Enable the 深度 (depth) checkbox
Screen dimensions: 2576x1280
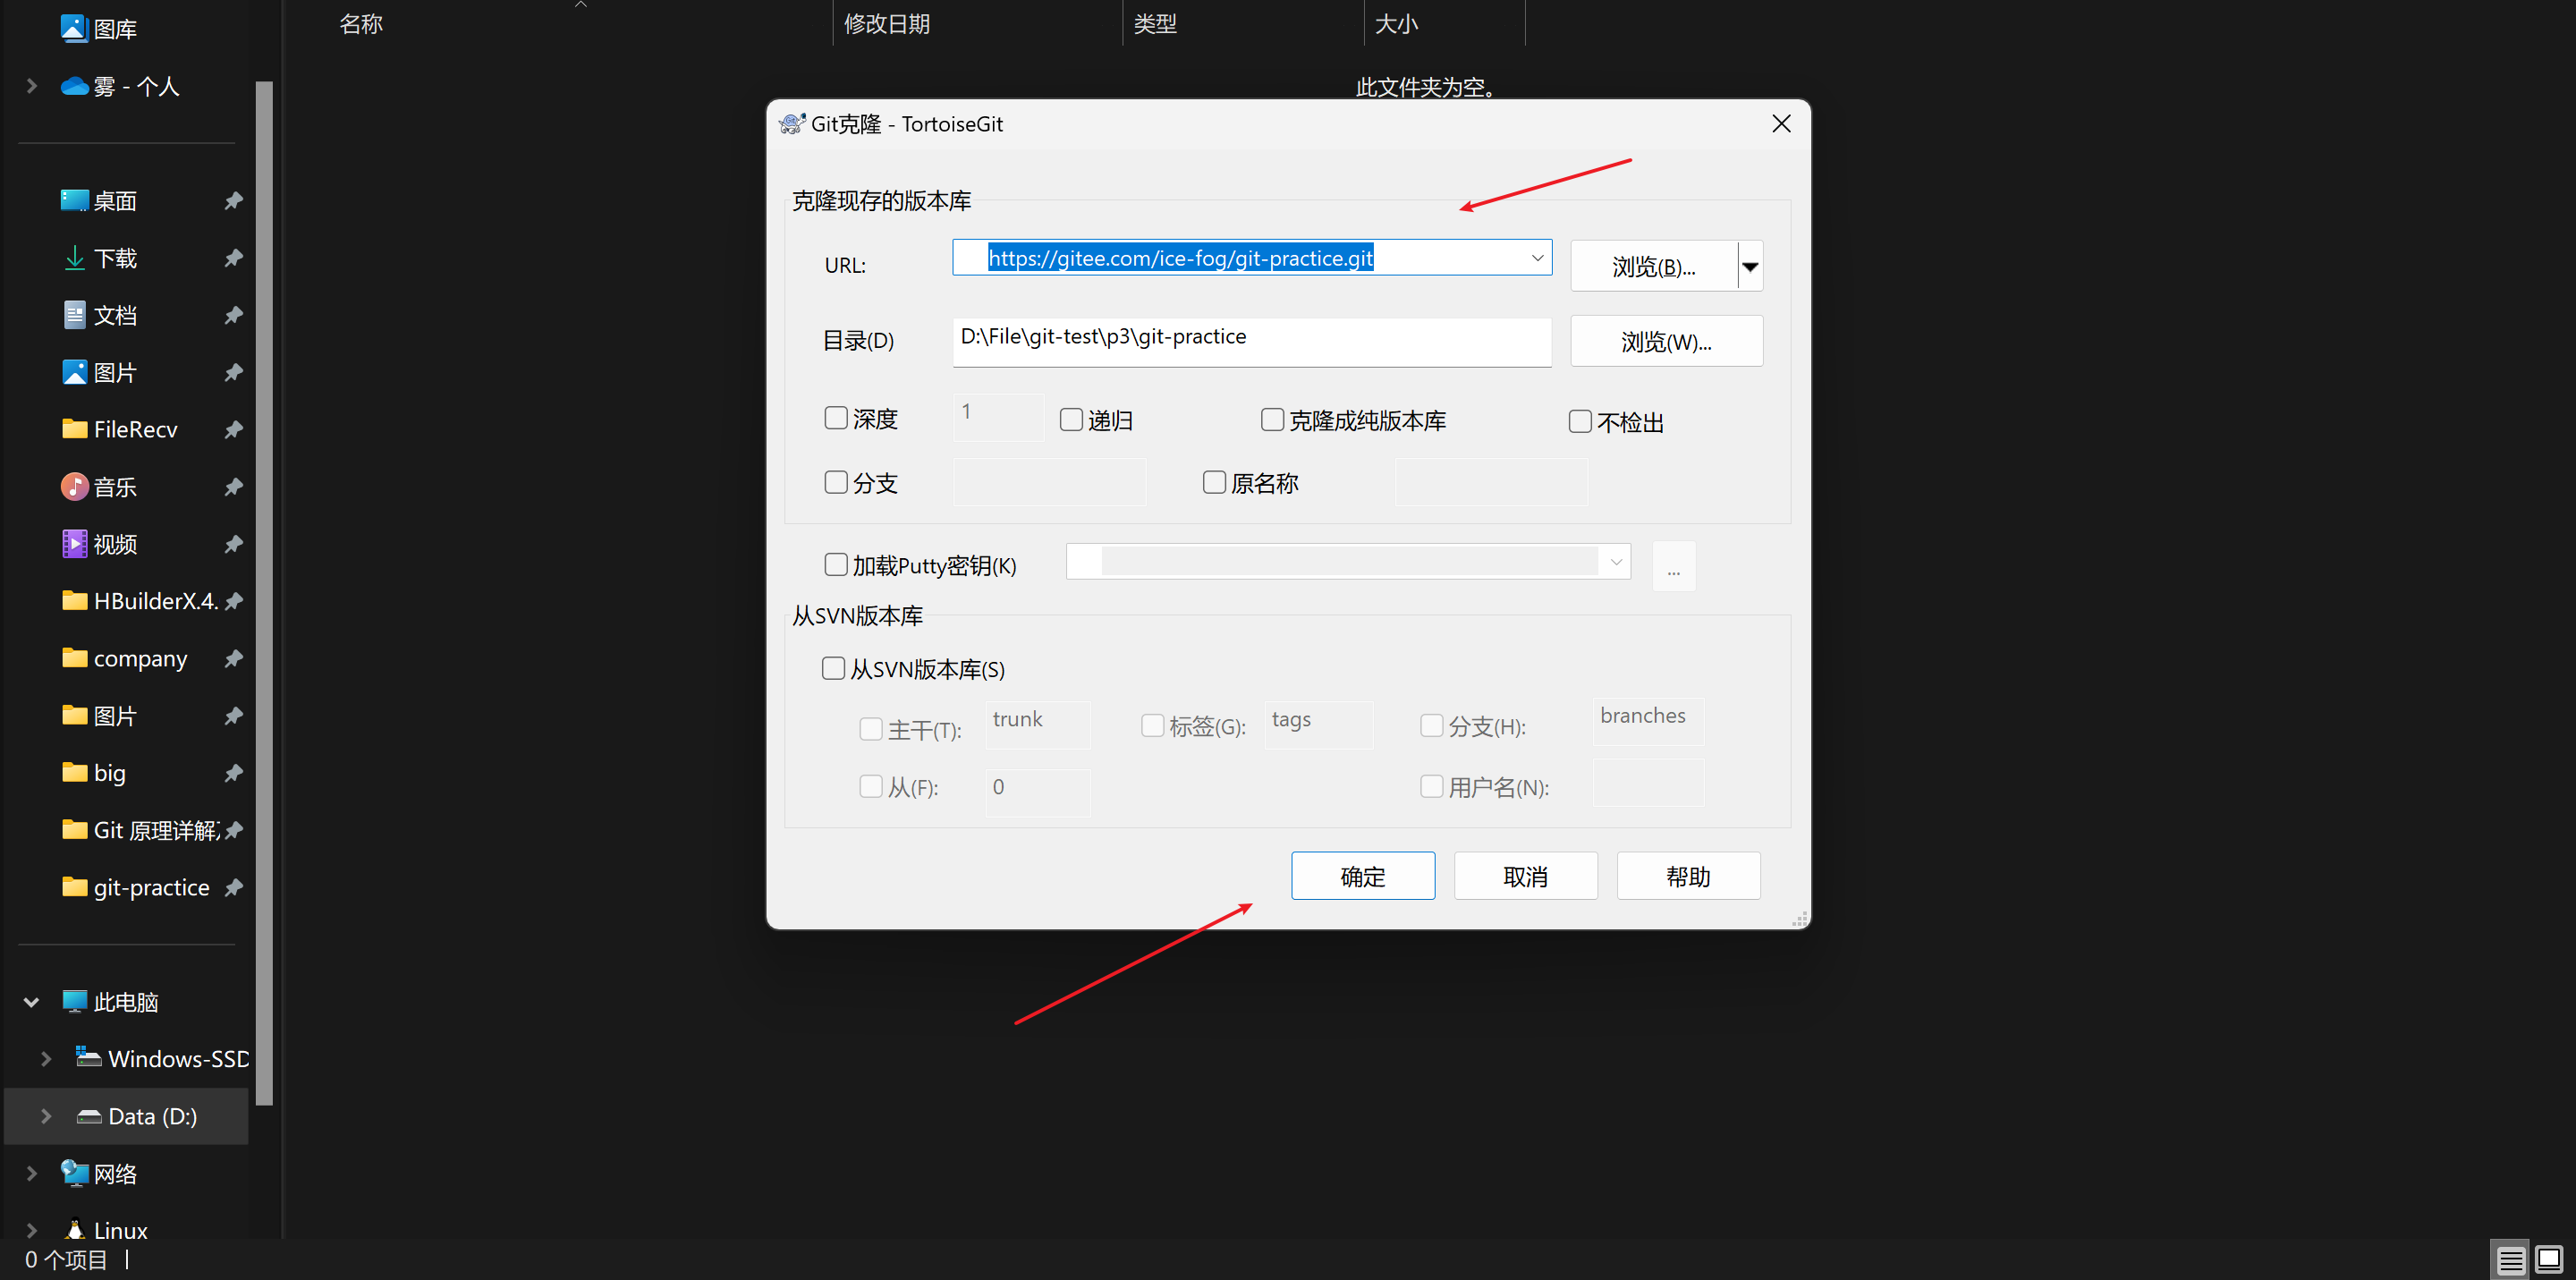836,418
